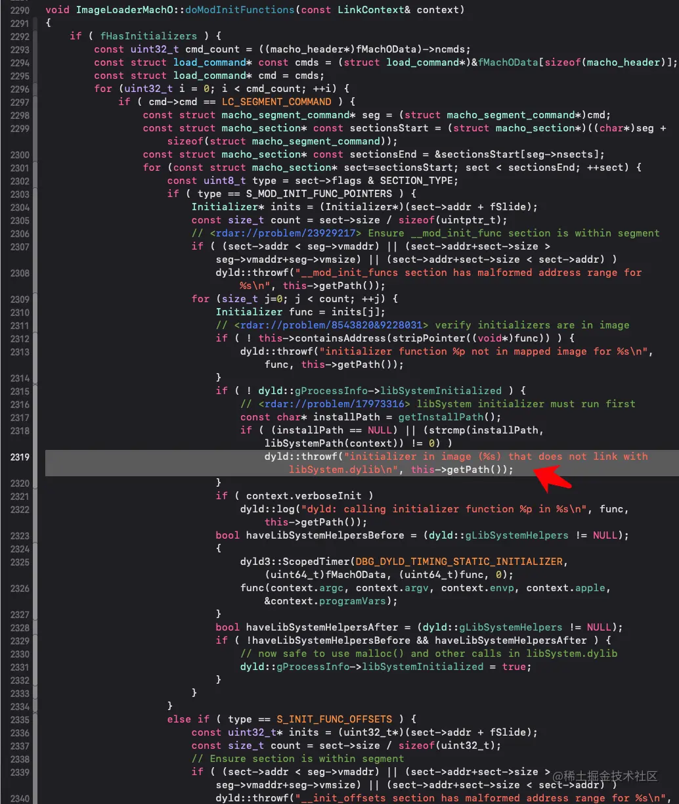Open the rdar://problem/8543820&9228031 link
The width and height of the screenshot is (679, 804).
click(332, 325)
